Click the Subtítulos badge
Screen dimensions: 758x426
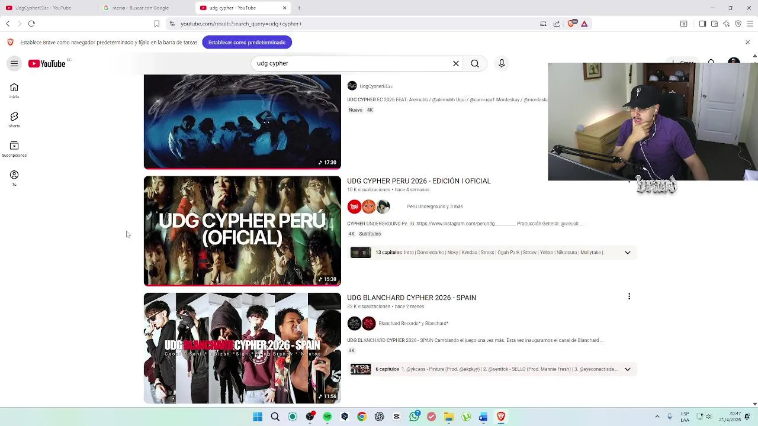(x=370, y=234)
